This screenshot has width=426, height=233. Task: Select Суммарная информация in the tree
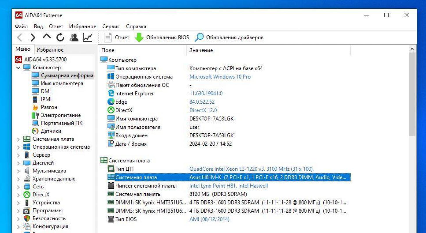[63, 75]
